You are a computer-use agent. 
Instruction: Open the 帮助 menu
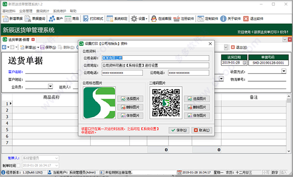(x=73, y=11)
